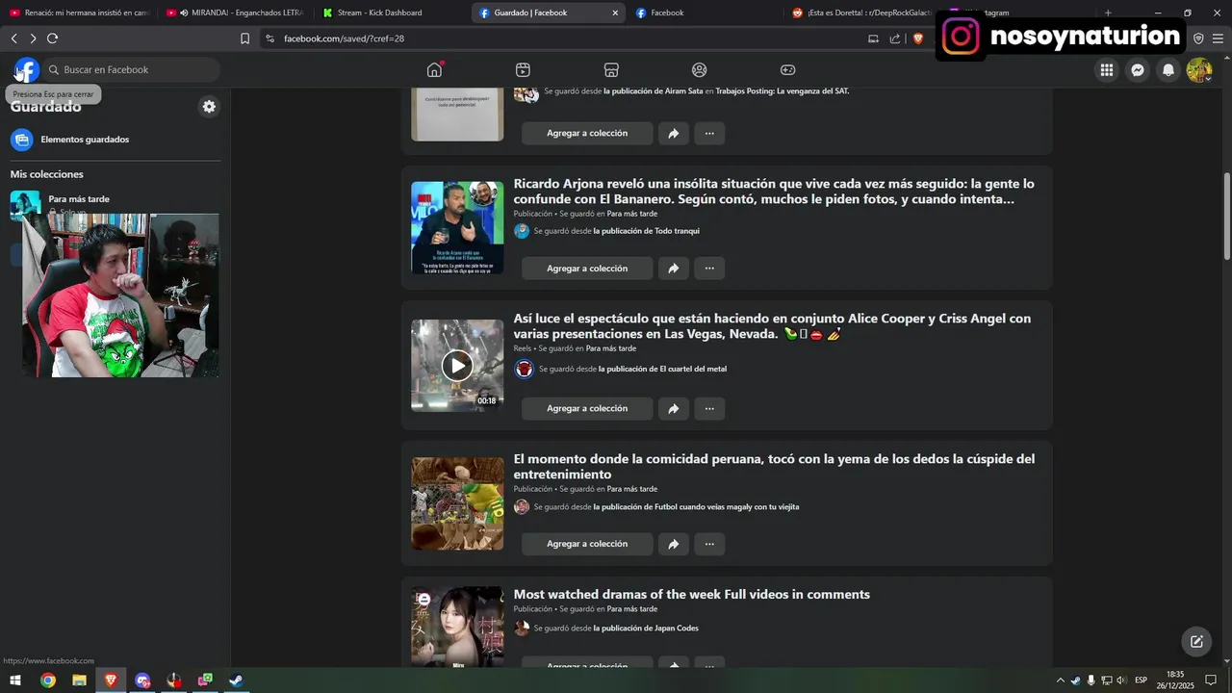Viewport: 1232px width, 693px height.
Task: Open the Marketplace icon
Action: point(611,69)
